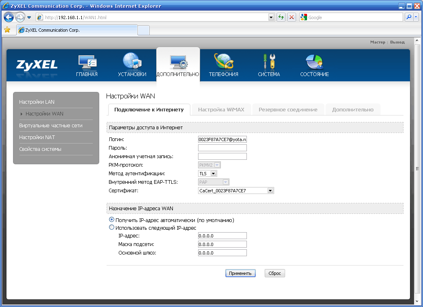Open the Метод аутентификации TLS dropdown
Image resolution: width=423 pixels, height=307 pixels.
pyautogui.click(x=207, y=174)
